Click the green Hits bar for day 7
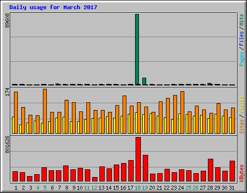247x193 pixels. pos(57,84)
